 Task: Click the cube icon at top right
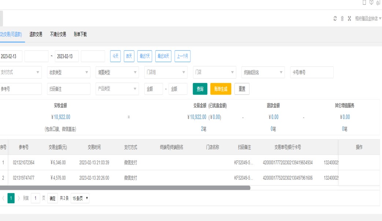point(371,3)
